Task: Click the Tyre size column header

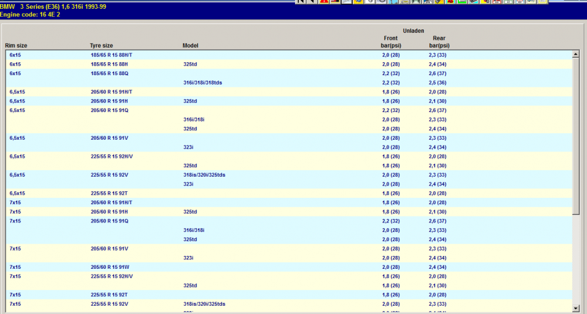Action: click(101, 46)
